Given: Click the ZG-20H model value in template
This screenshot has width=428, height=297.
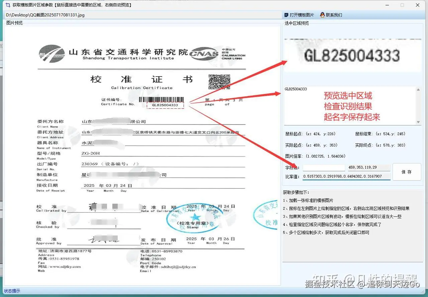Looking at the screenshot, I should pos(91,154).
